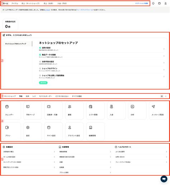Click the 各種設定 gear icon heading
The width and height of the screenshot is (170, 185).
click(x=4, y=147)
